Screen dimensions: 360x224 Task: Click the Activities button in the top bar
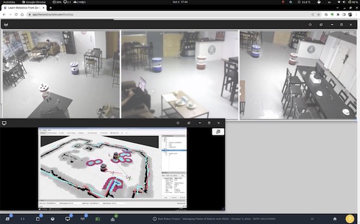9,2
